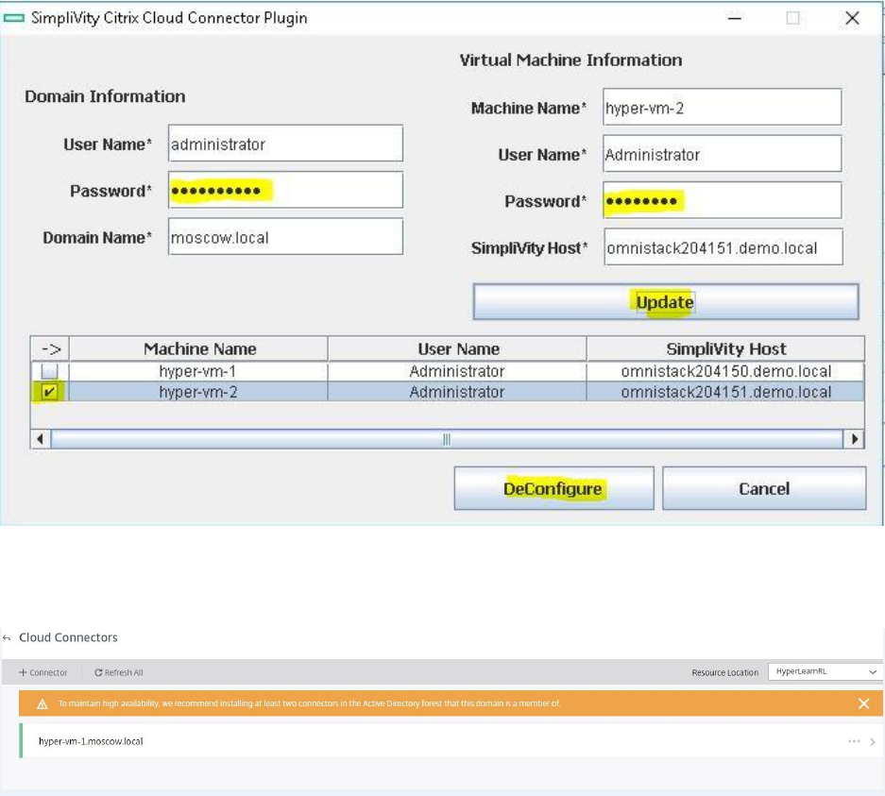Viewport: 885px width, 796px height.
Task: Click Administrator cell in hyper-vm-2 row
Action: pyautogui.click(x=457, y=392)
